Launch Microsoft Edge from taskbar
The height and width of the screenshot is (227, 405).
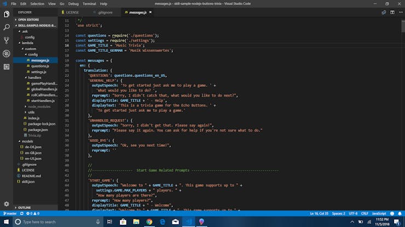[163, 222]
